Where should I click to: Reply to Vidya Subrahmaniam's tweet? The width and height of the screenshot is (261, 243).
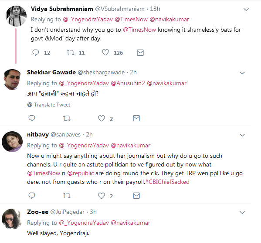(x=36, y=53)
